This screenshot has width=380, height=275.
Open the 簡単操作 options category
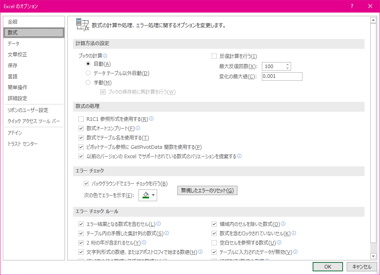[x=34, y=87]
